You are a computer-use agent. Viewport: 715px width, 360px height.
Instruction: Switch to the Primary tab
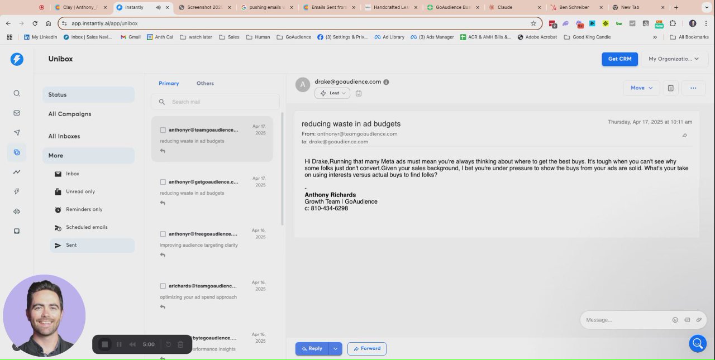click(169, 83)
